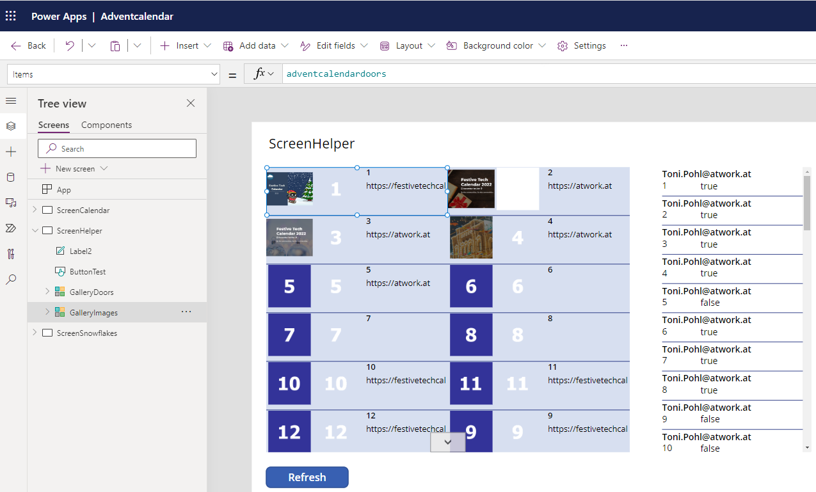Screen dimensions: 816x492
Task: Open the Items property dropdown
Action: [214, 74]
